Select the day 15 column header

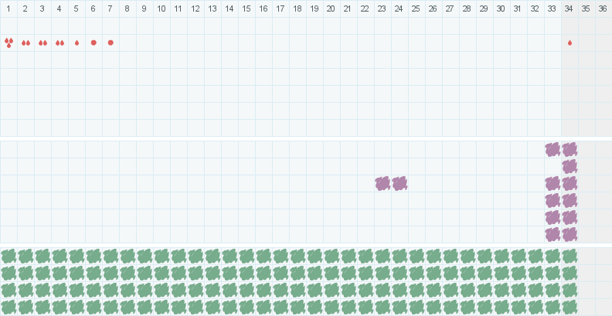[246, 8]
